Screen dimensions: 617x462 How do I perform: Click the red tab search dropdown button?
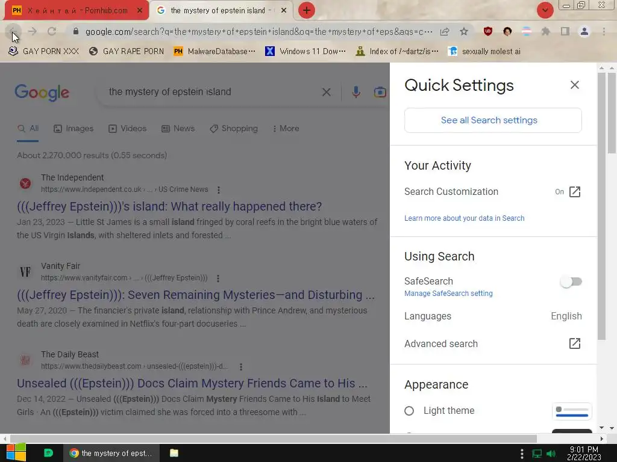pyautogui.click(x=545, y=10)
